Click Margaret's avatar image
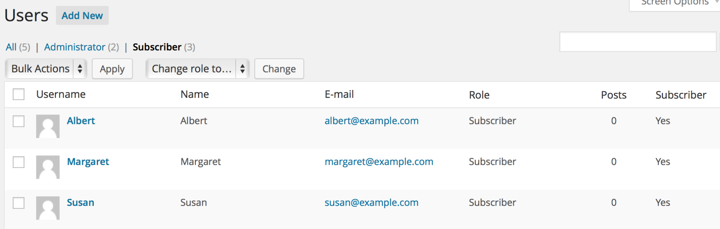The width and height of the screenshot is (720, 229). coord(48,167)
